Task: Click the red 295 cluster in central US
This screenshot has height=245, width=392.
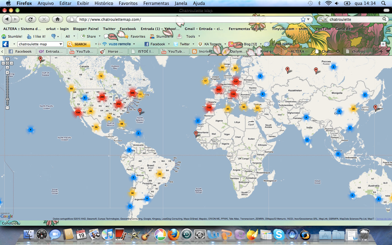Action: [x=102, y=97]
